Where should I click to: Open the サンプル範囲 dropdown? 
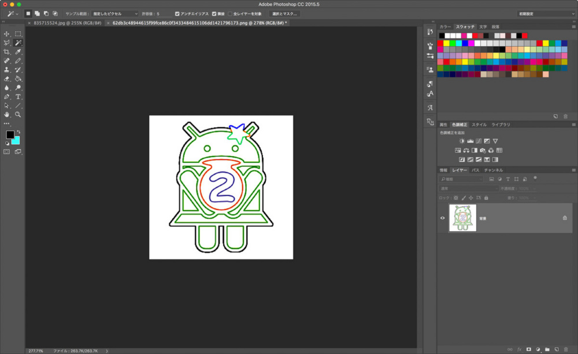tap(114, 14)
